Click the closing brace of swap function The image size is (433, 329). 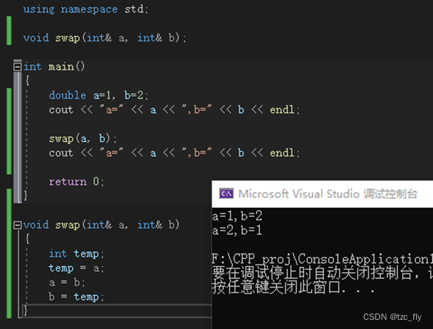tap(25, 311)
